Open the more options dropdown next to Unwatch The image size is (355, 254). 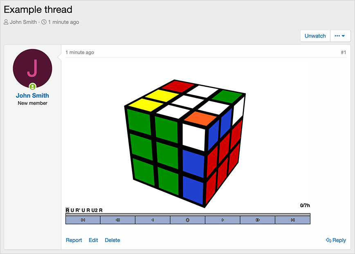tap(340, 36)
